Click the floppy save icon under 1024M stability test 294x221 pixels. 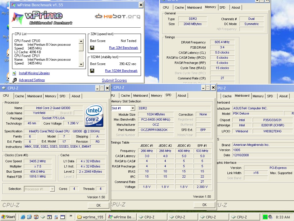coord(92,71)
